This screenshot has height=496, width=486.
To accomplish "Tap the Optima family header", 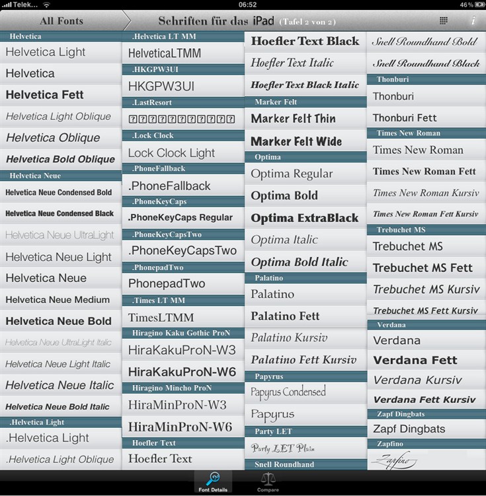I will pos(305,157).
